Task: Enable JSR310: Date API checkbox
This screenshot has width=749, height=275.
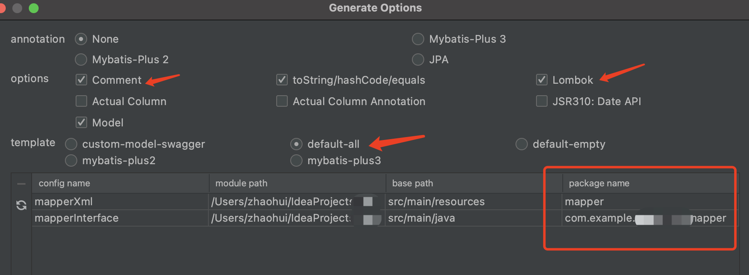Action: tap(542, 101)
